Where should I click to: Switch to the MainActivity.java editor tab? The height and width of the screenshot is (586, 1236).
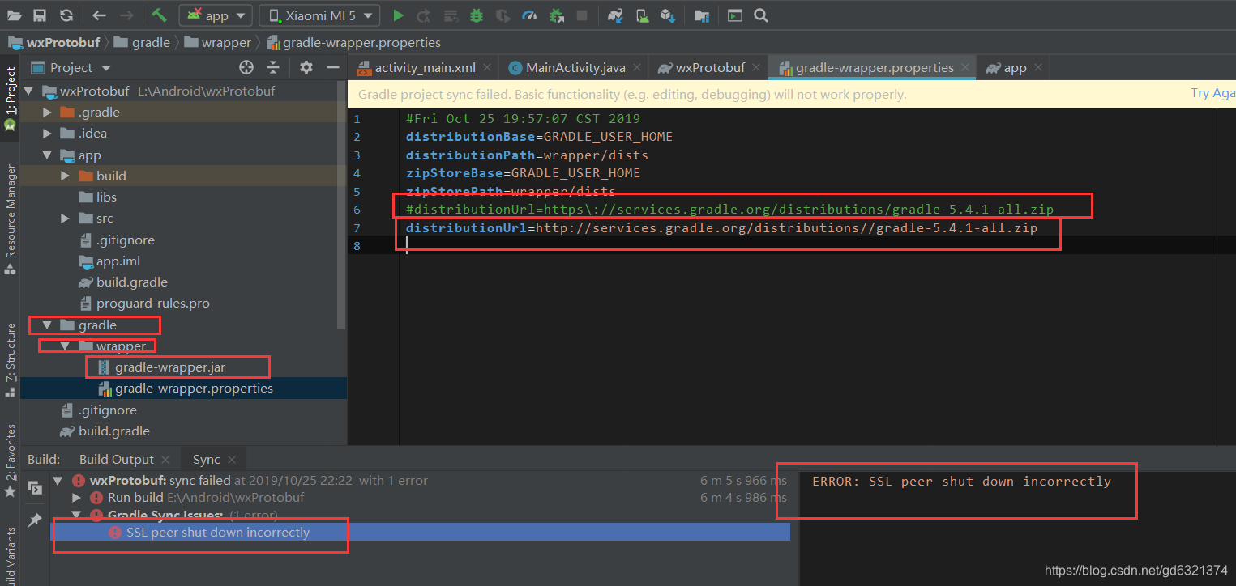pyautogui.click(x=573, y=67)
